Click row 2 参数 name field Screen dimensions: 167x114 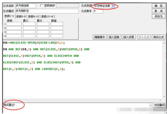pyautogui.click(x=14, y=28)
